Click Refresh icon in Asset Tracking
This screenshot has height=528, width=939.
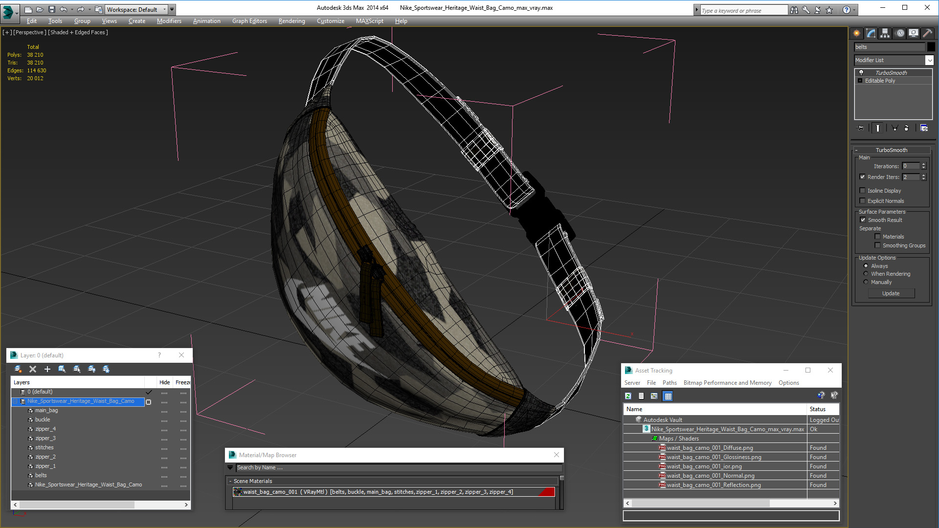[x=628, y=396]
